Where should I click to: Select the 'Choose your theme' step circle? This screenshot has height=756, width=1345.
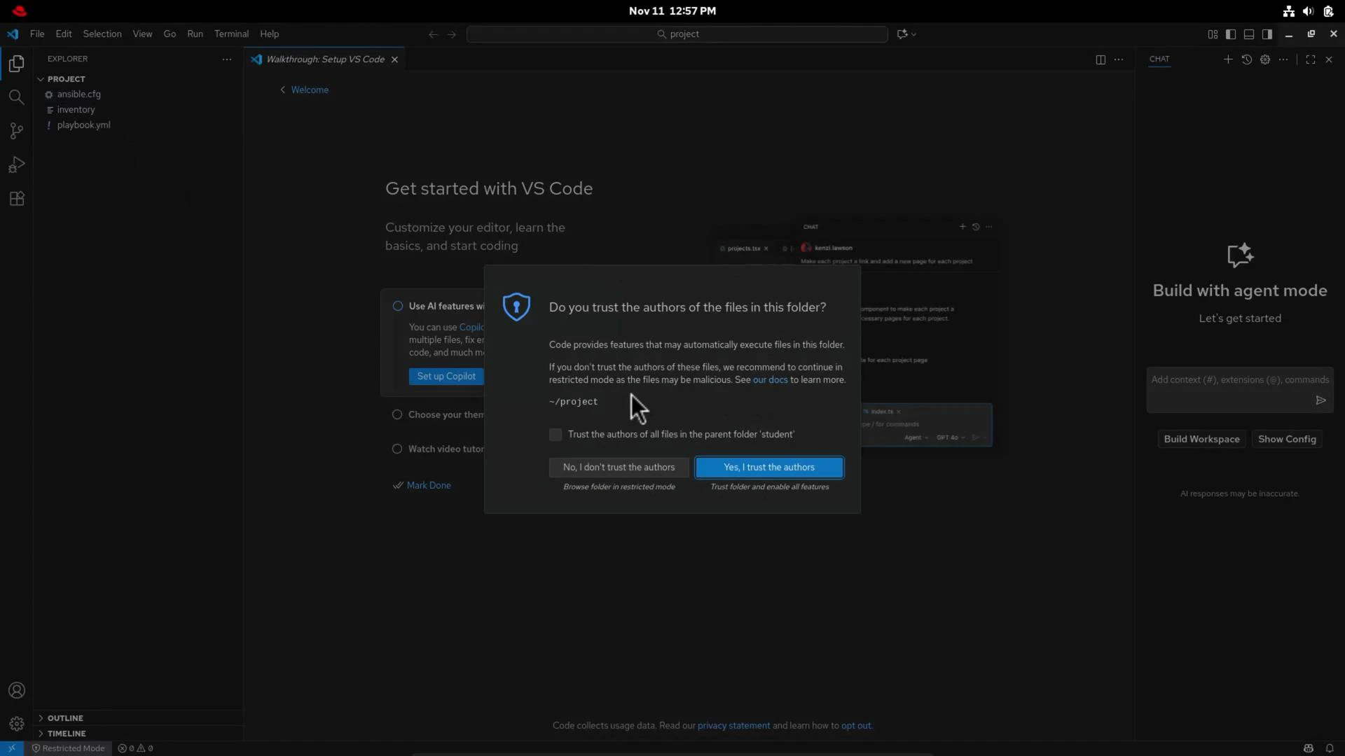coord(396,414)
